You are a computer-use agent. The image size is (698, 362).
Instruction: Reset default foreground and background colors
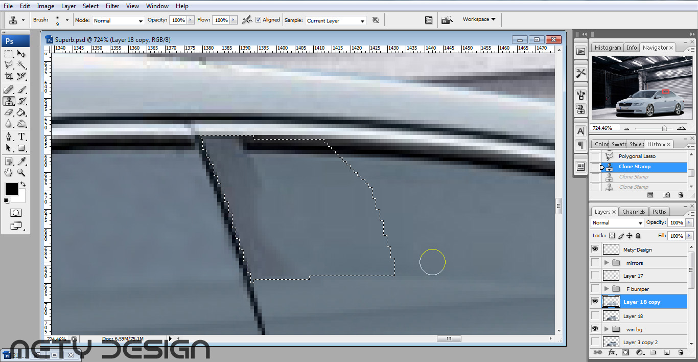coord(7,200)
